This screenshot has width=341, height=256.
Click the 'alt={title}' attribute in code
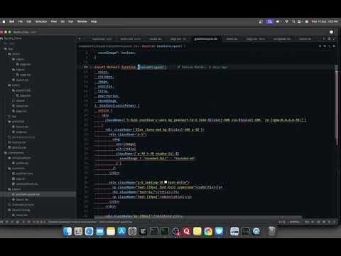pos(126,149)
